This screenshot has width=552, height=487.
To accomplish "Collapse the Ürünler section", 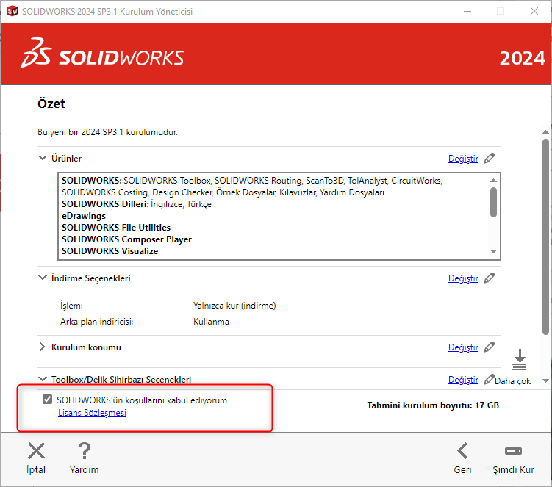I will [42, 158].
